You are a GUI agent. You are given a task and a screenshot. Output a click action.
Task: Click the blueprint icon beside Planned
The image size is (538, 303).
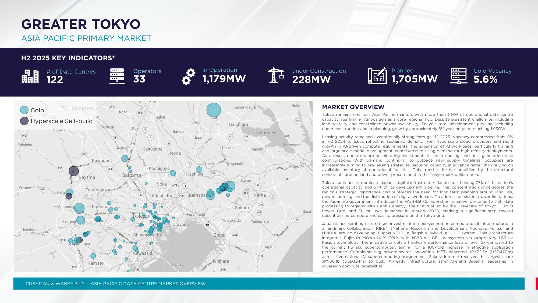[x=377, y=76]
